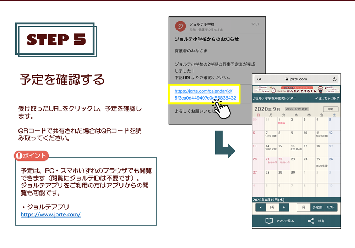Viewport: 355px width, 248px height.
Task: Tap the red ジ sender avatar in the email
Action: point(180,26)
